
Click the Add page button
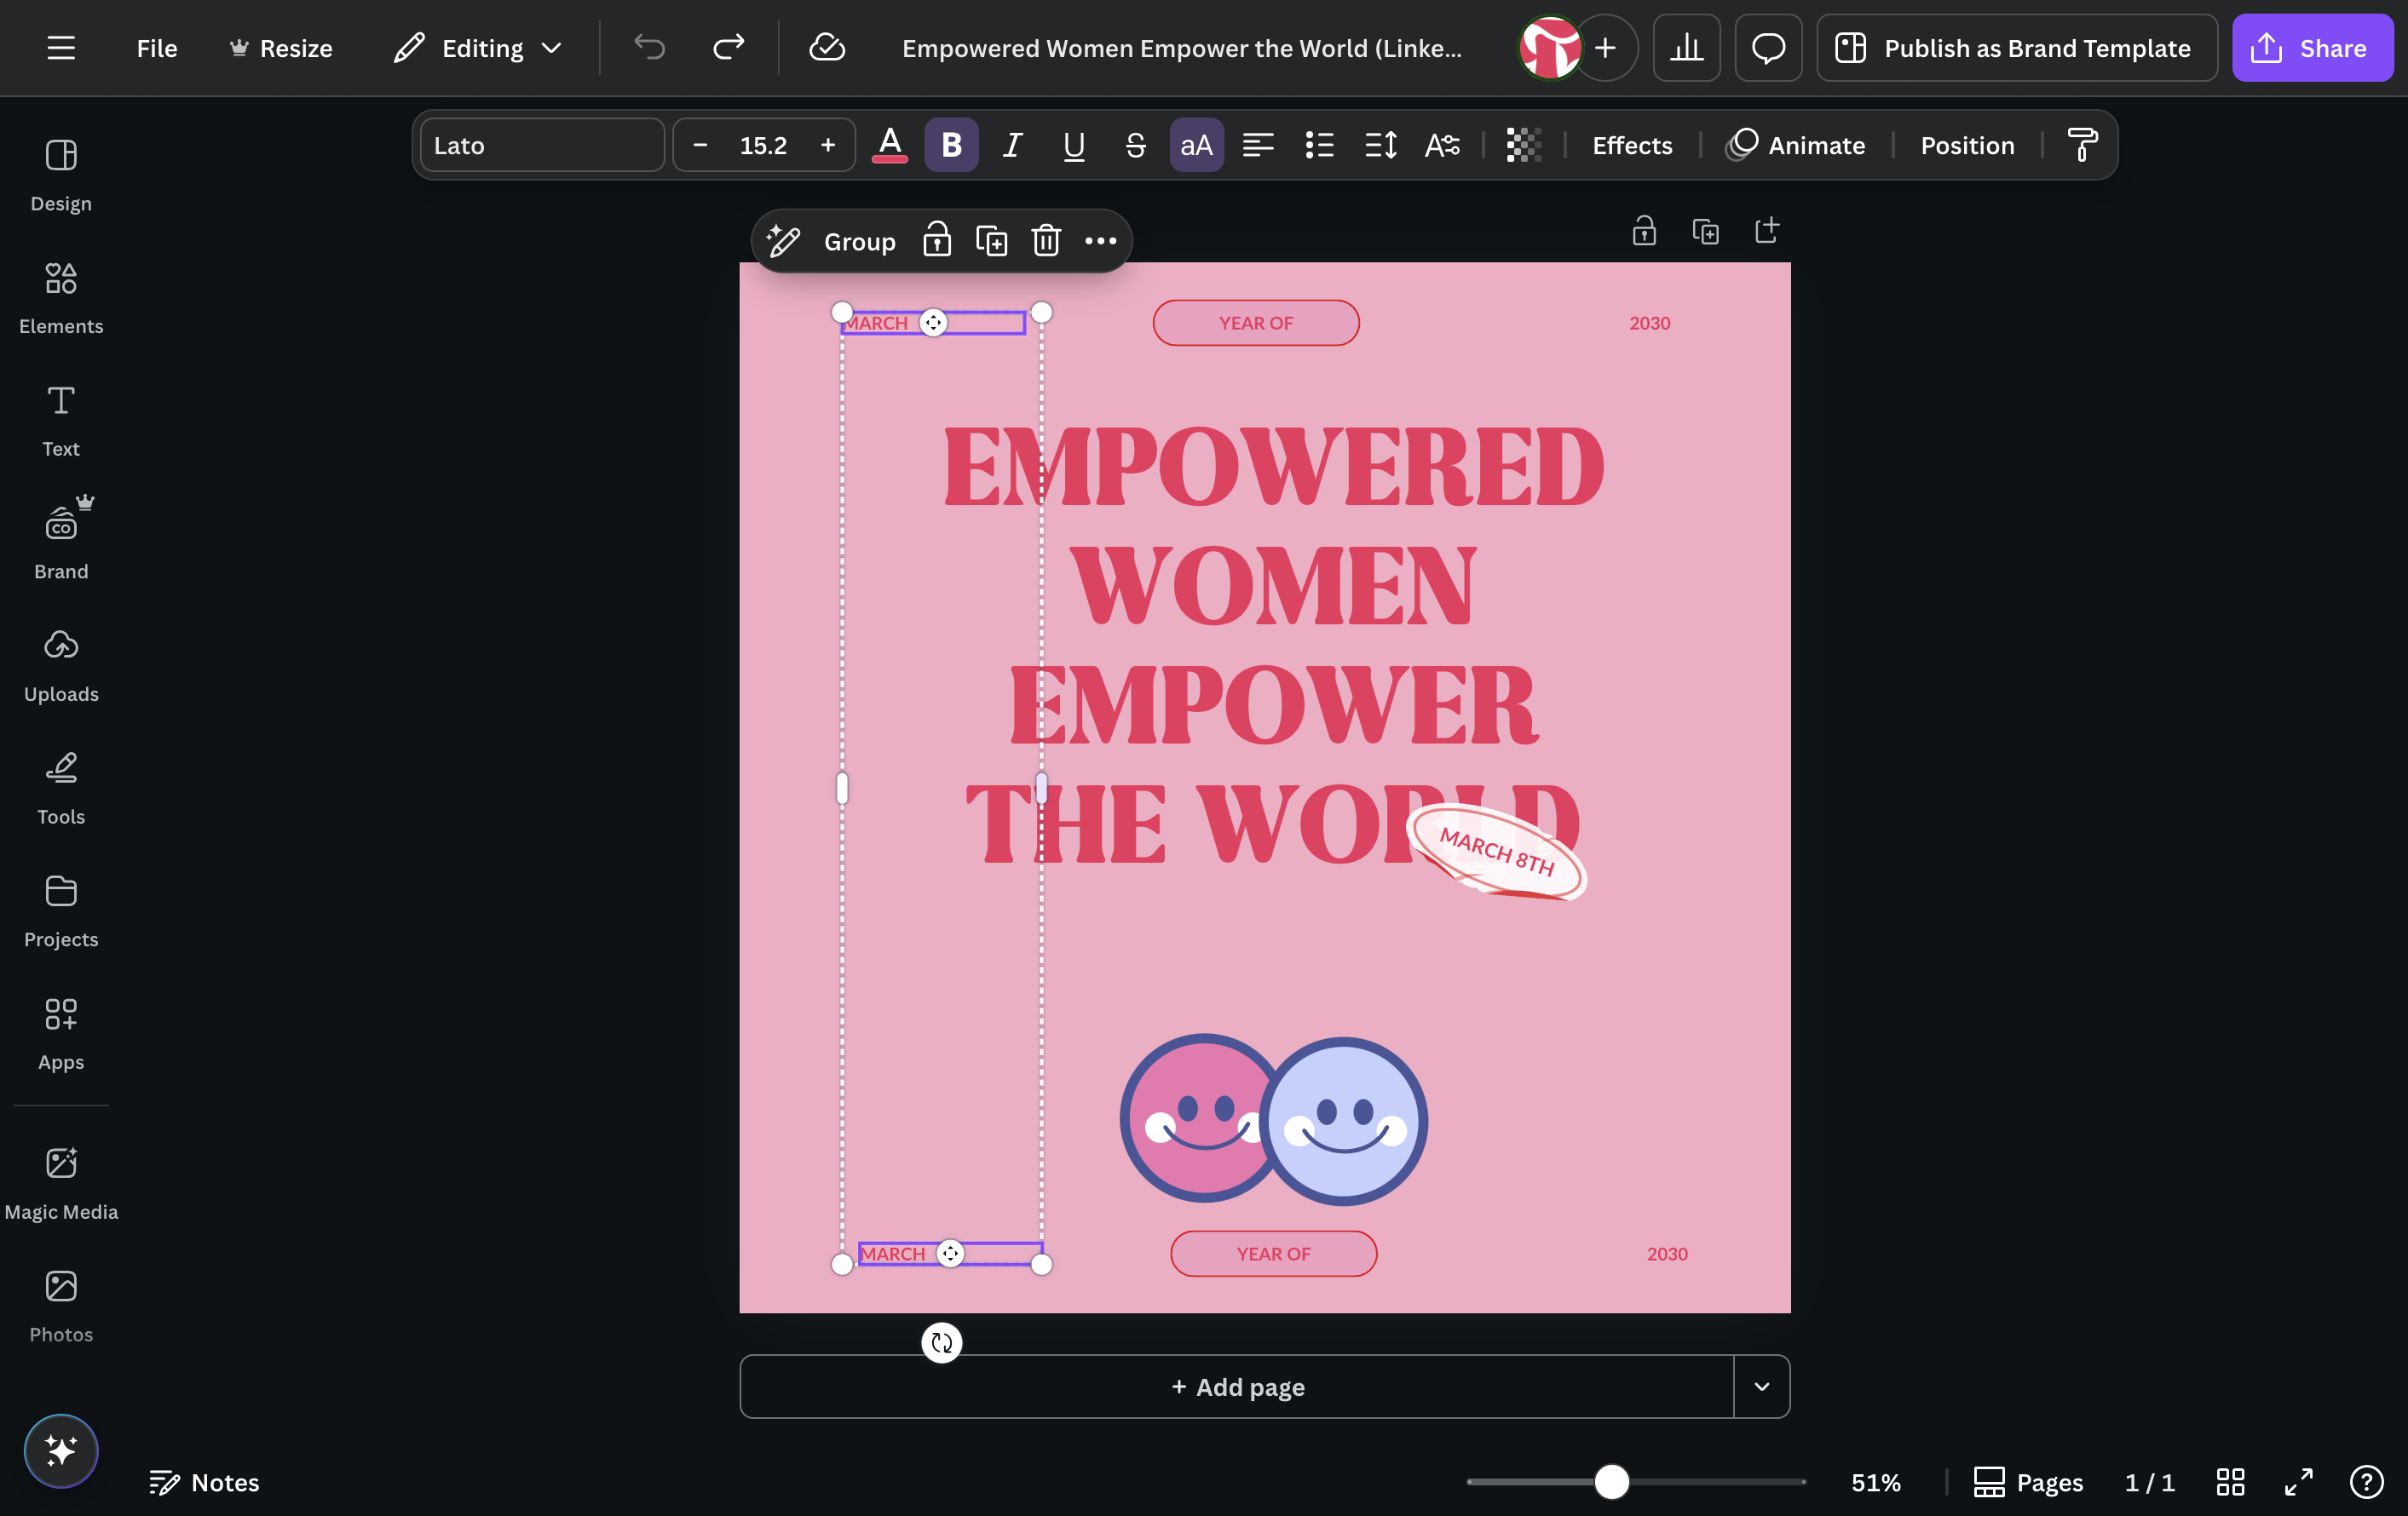(x=1237, y=1386)
